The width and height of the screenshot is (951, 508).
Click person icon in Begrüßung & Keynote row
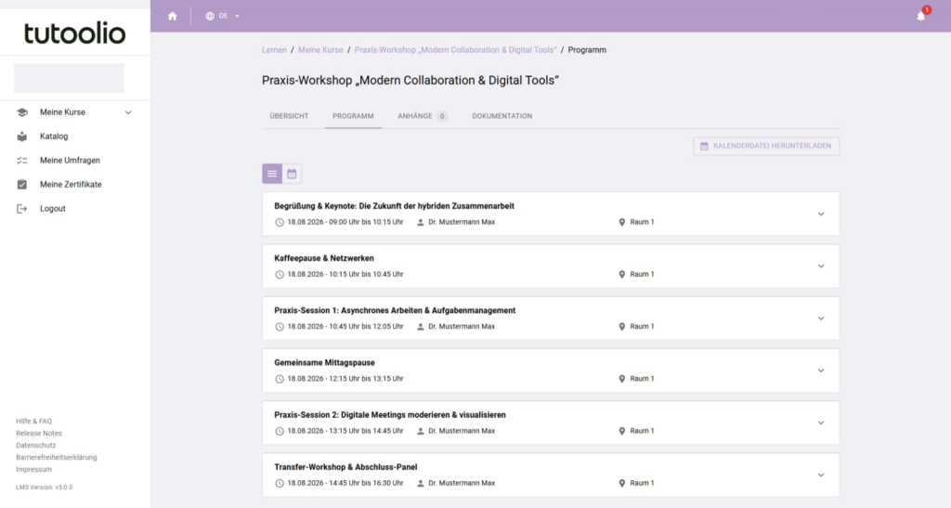(x=421, y=223)
